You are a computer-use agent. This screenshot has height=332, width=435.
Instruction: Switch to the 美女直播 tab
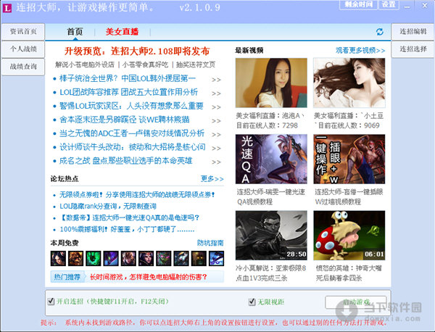tap(122, 32)
